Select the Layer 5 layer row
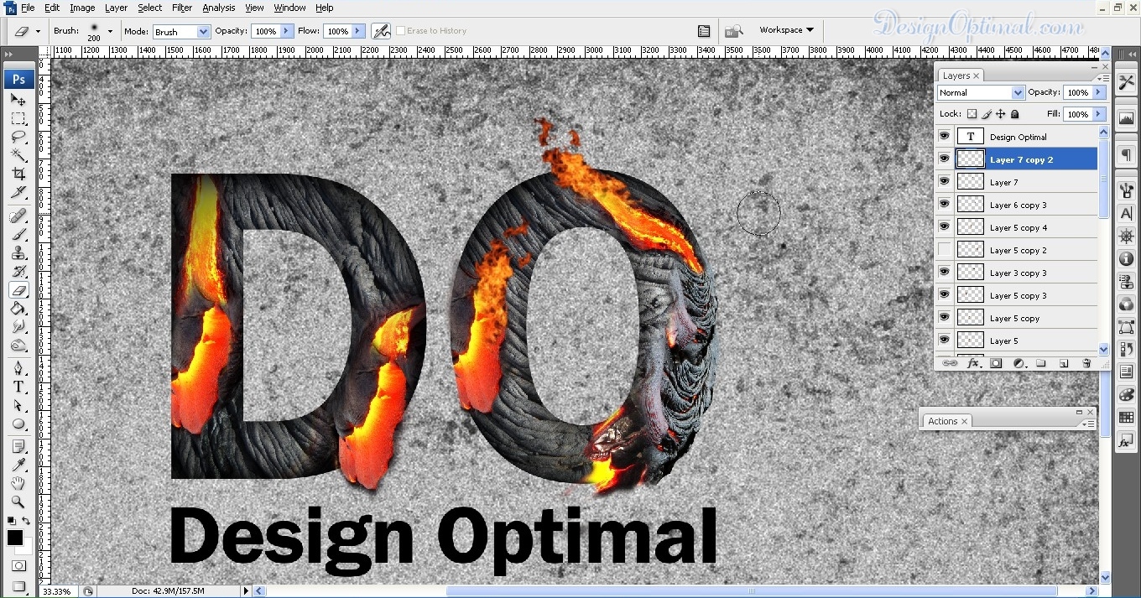The image size is (1141, 598). [x=1016, y=341]
